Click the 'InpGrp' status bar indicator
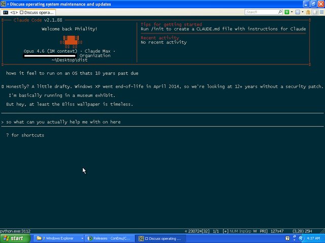 click(245, 231)
